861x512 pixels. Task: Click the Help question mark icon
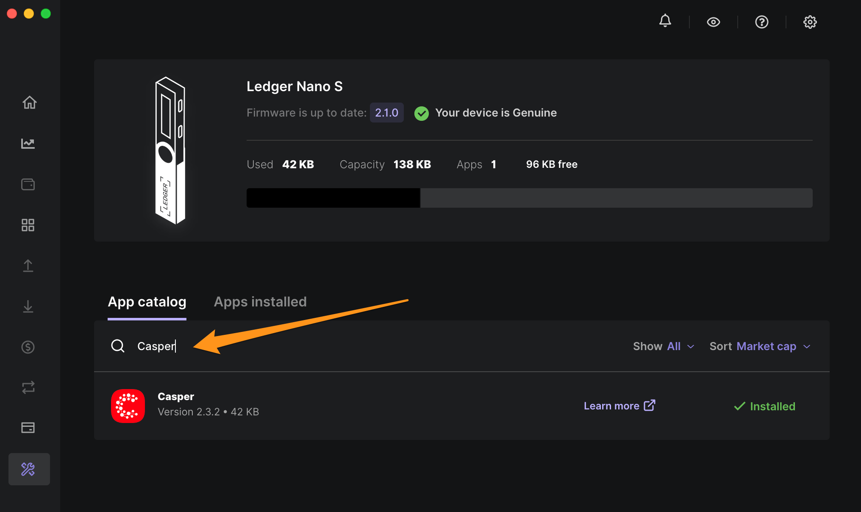tap(762, 22)
